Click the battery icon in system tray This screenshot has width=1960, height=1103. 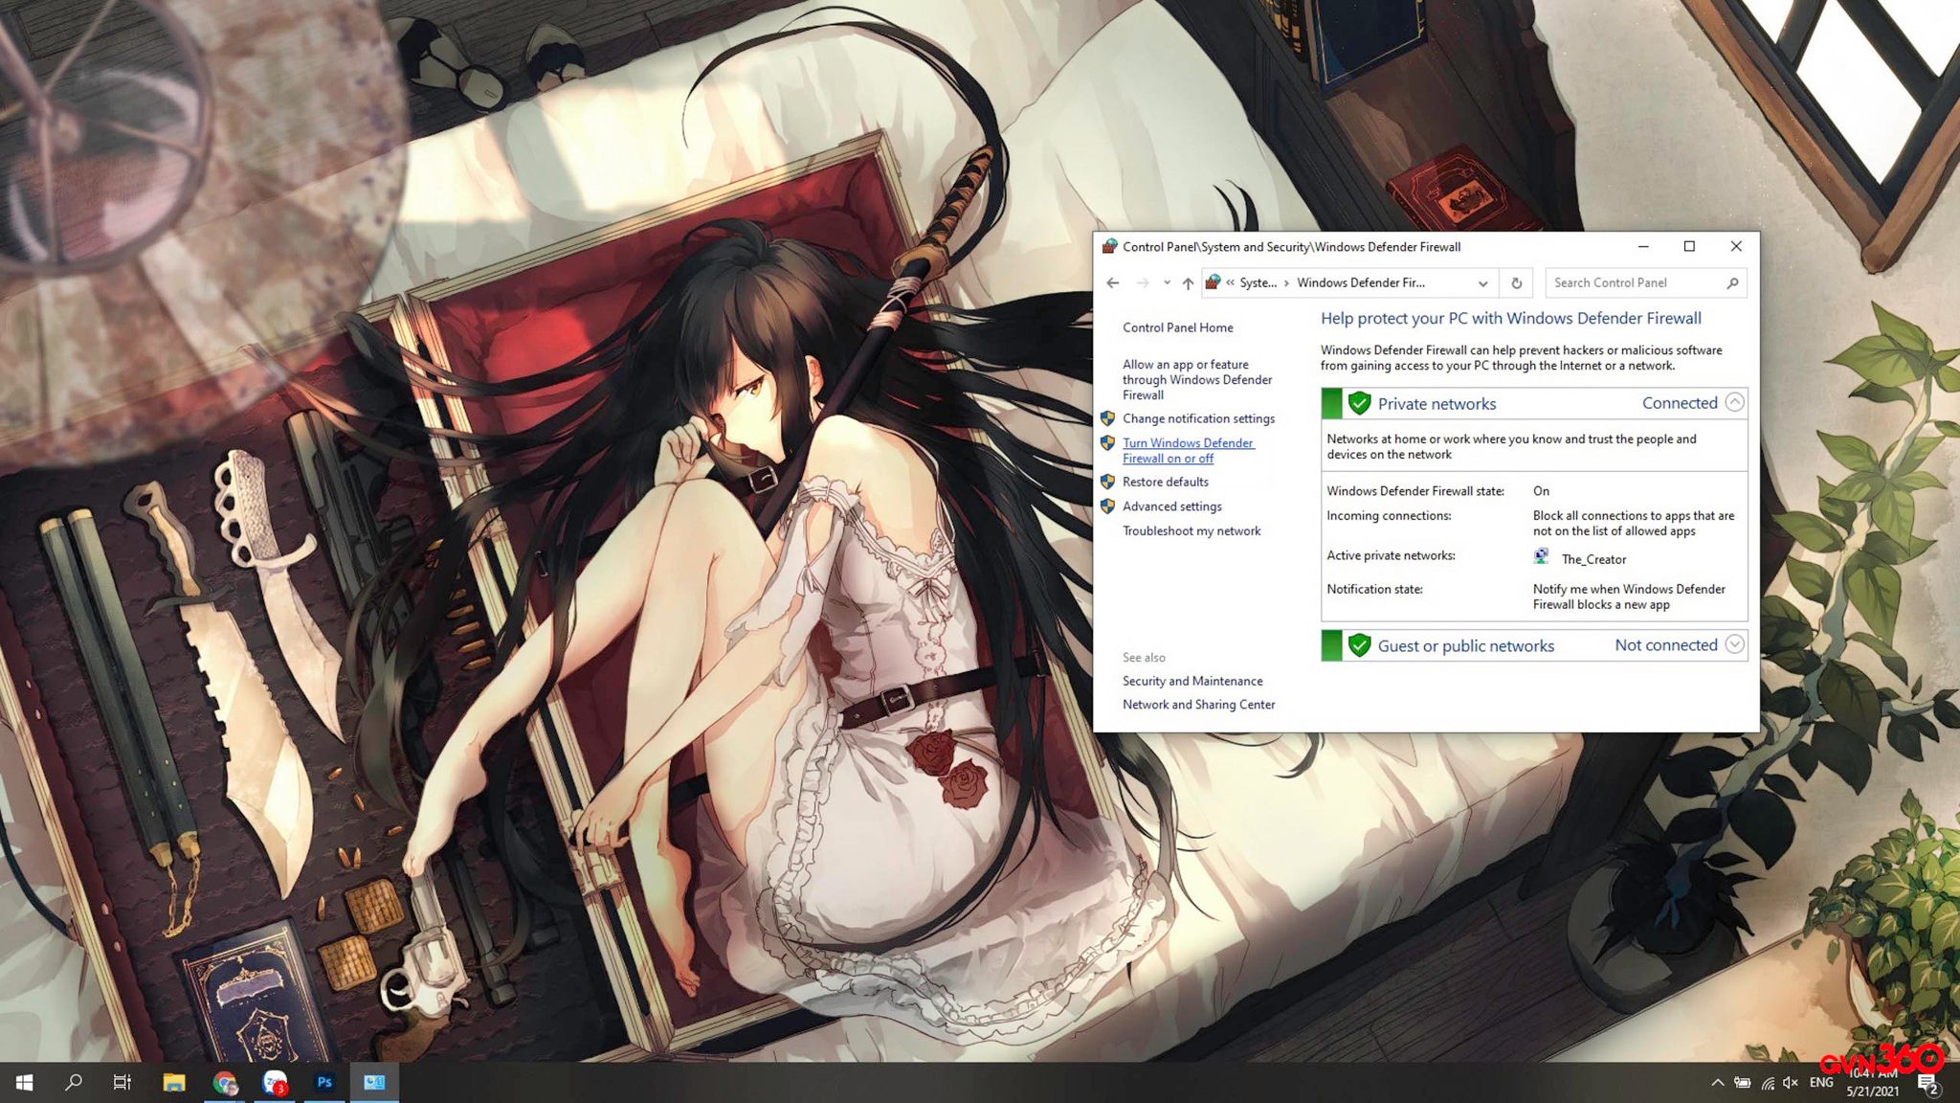1743,1083
